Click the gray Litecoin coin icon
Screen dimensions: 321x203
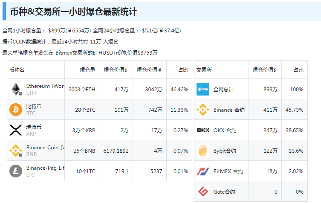pos(16,171)
